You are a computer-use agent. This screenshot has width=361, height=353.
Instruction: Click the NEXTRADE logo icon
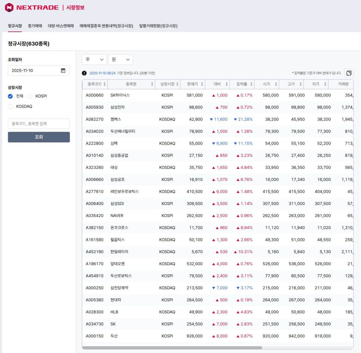coord(9,7)
